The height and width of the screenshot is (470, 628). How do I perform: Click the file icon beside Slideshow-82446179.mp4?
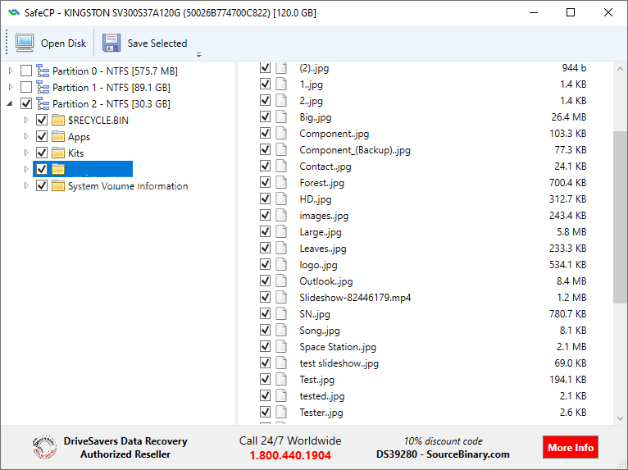[x=281, y=297]
